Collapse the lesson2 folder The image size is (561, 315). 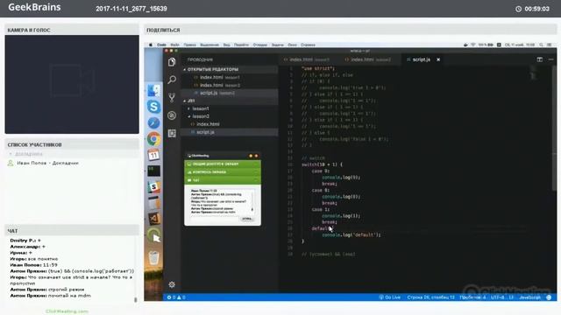[x=201, y=116]
